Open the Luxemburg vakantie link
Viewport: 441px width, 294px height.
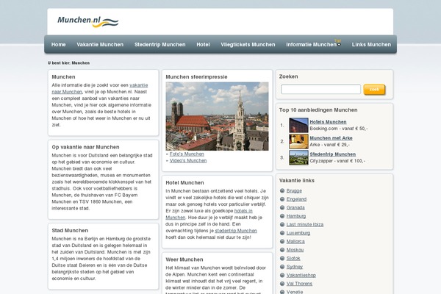(x=298, y=233)
